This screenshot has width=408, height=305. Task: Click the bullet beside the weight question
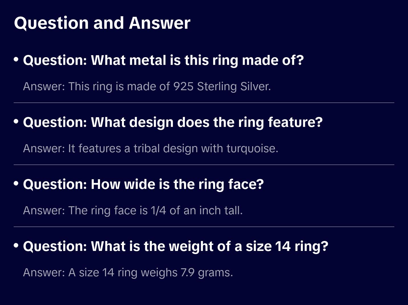point(16,246)
